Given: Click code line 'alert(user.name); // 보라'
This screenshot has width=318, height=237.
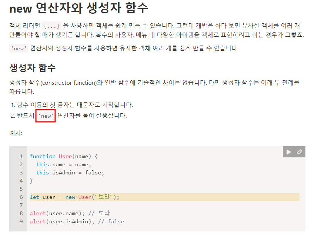Looking at the screenshot, I should pos(70,213).
